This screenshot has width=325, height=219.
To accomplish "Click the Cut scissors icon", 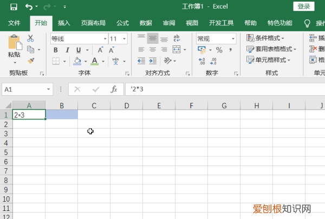I will click(x=30, y=38).
